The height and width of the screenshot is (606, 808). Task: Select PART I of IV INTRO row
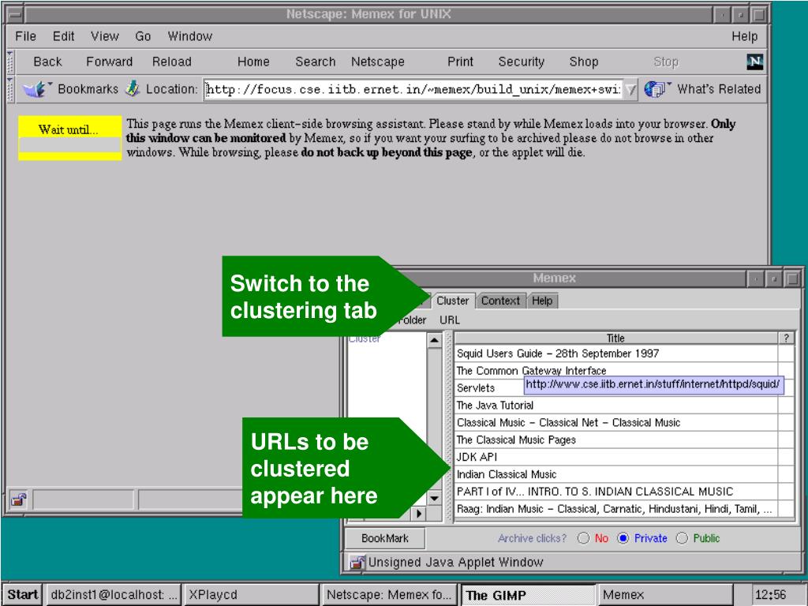[616, 492]
